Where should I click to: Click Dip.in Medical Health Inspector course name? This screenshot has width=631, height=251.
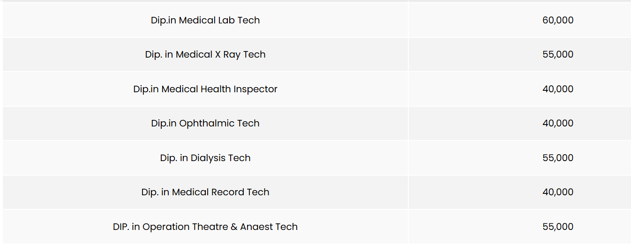pyautogui.click(x=205, y=89)
